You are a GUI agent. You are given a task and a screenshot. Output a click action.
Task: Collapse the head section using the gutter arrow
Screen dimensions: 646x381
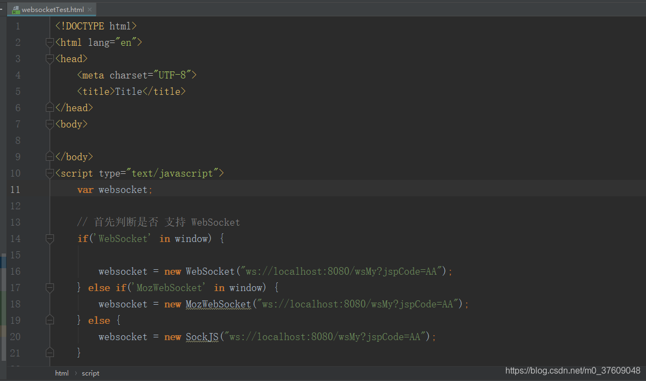tap(49, 59)
